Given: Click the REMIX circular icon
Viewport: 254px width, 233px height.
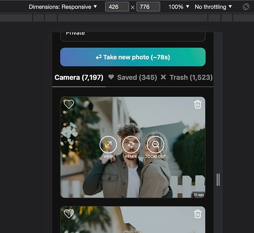Looking at the screenshot, I should click(131, 144).
